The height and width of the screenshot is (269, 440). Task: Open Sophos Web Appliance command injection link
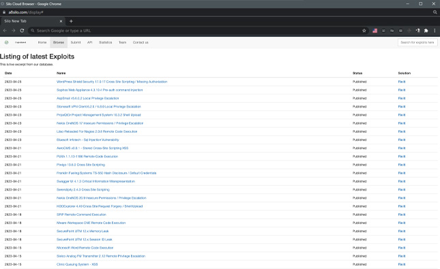click(x=100, y=90)
